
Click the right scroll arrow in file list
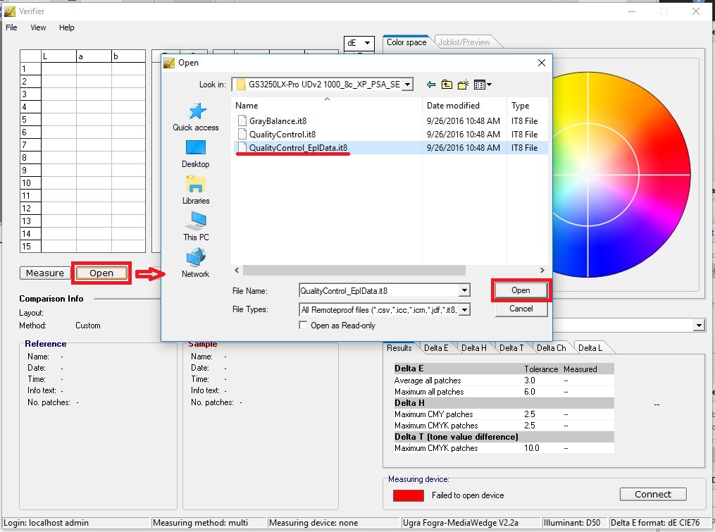coord(542,270)
